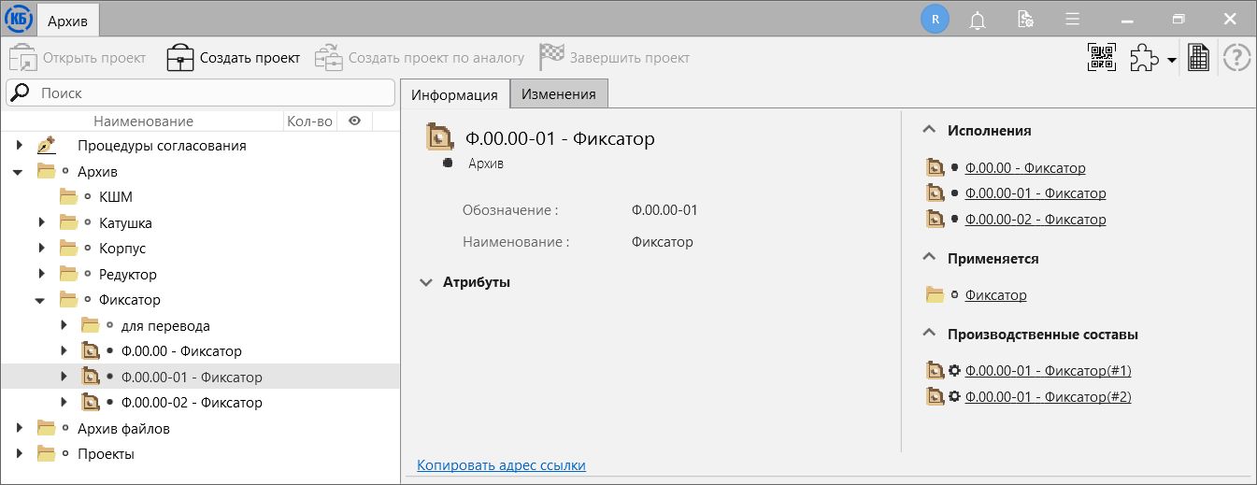
Task: Toggle the eye visibility column header
Action: click(x=354, y=121)
